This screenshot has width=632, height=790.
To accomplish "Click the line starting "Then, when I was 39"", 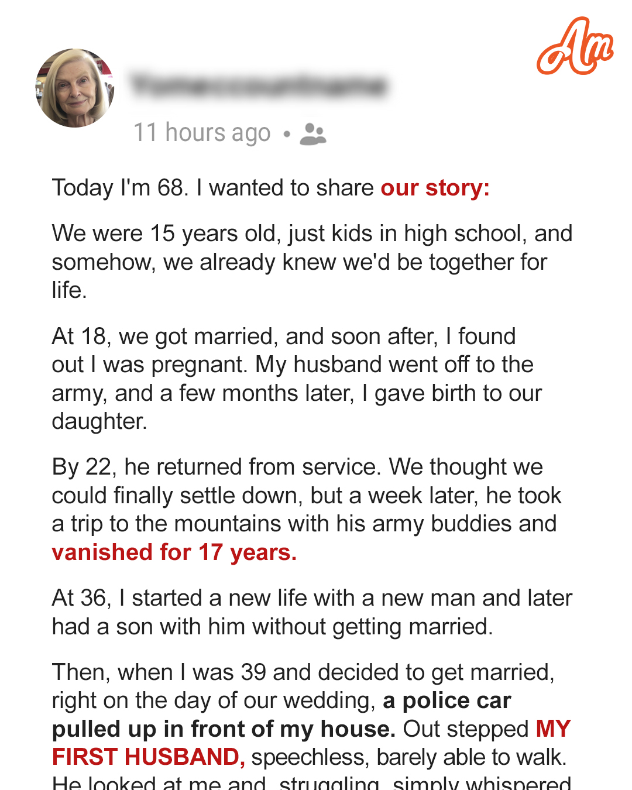I will pos(303,672).
